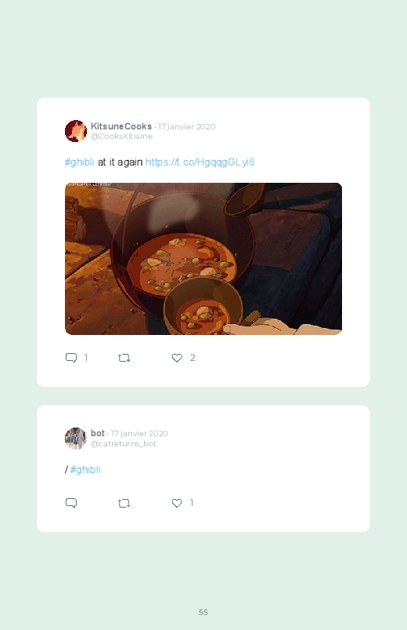Like the KitsuneCooks tweet with heart icon
407x630 pixels.
(x=177, y=358)
